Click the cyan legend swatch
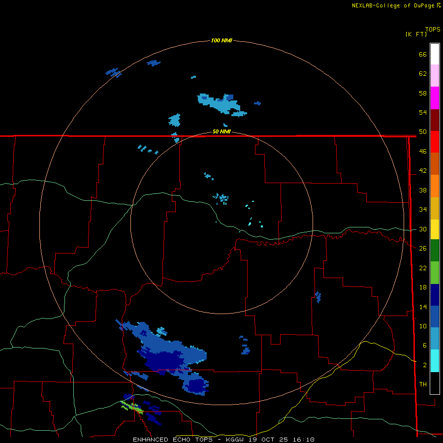Screen dimensions: 443x443 point(435,361)
